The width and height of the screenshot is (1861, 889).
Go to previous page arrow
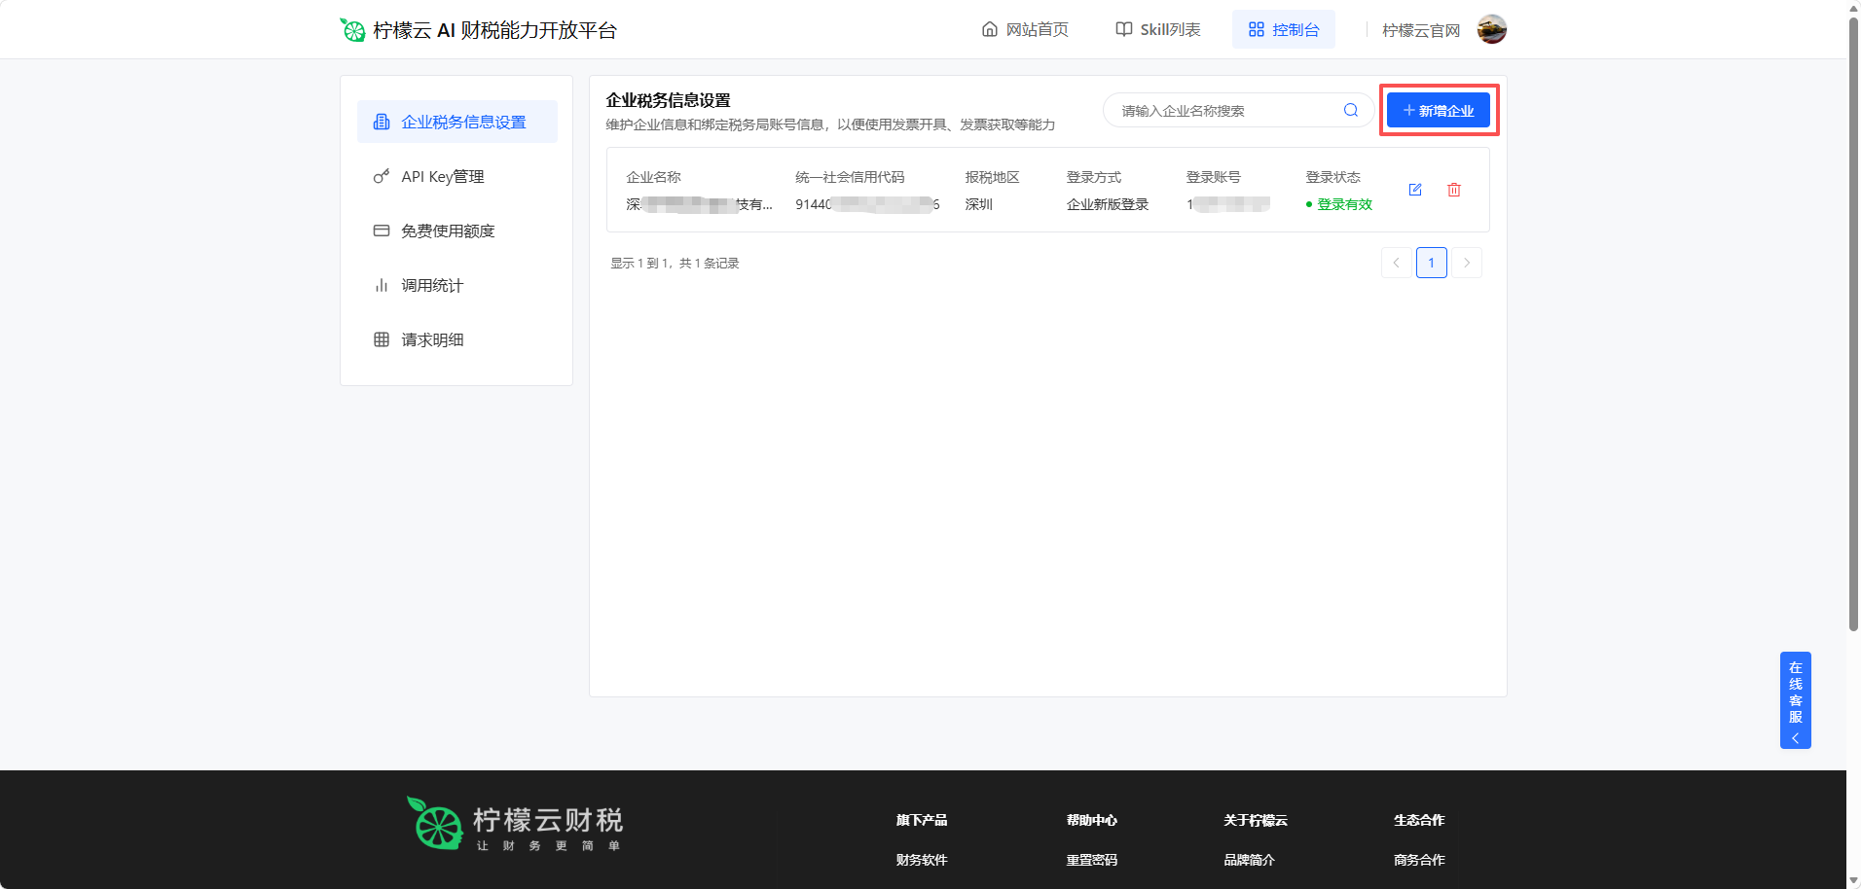pyautogui.click(x=1397, y=263)
